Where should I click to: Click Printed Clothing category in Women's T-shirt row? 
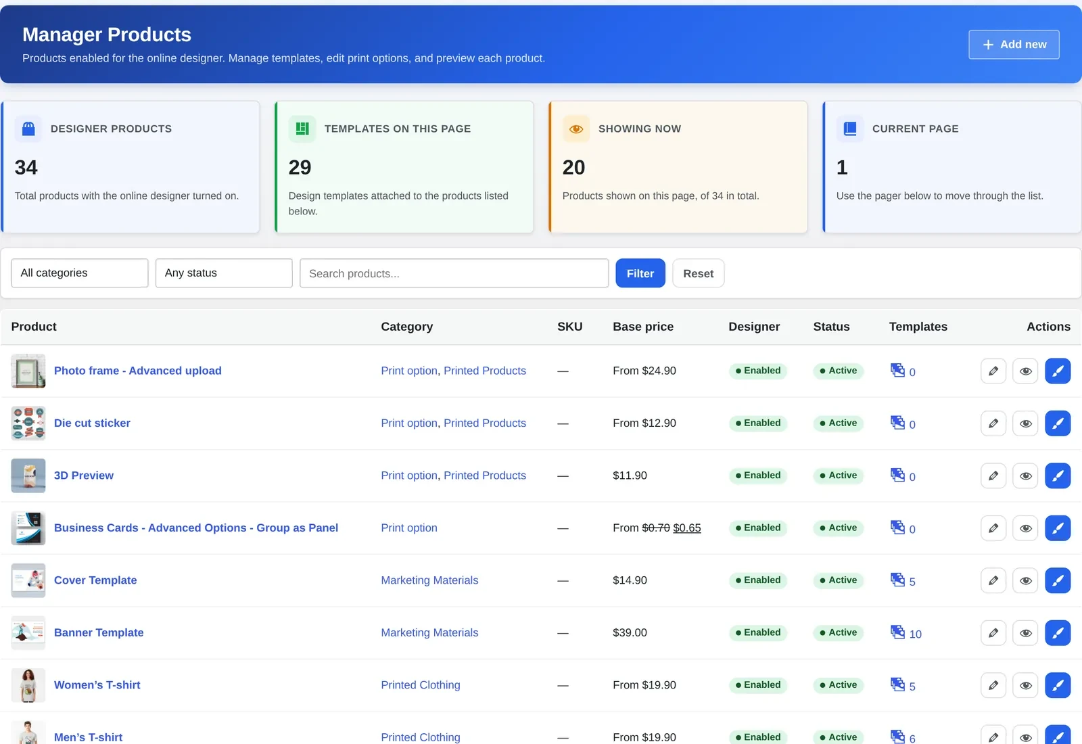click(421, 685)
